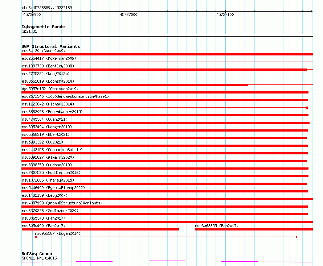Image resolution: width=323 pixels, height=266 pixels.
Task: Open nsv5891827 (Almarri2020) variant
Action: point(48,157)
